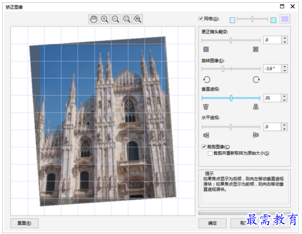Toggle the 网格(G) checkbox

[201, 19]
